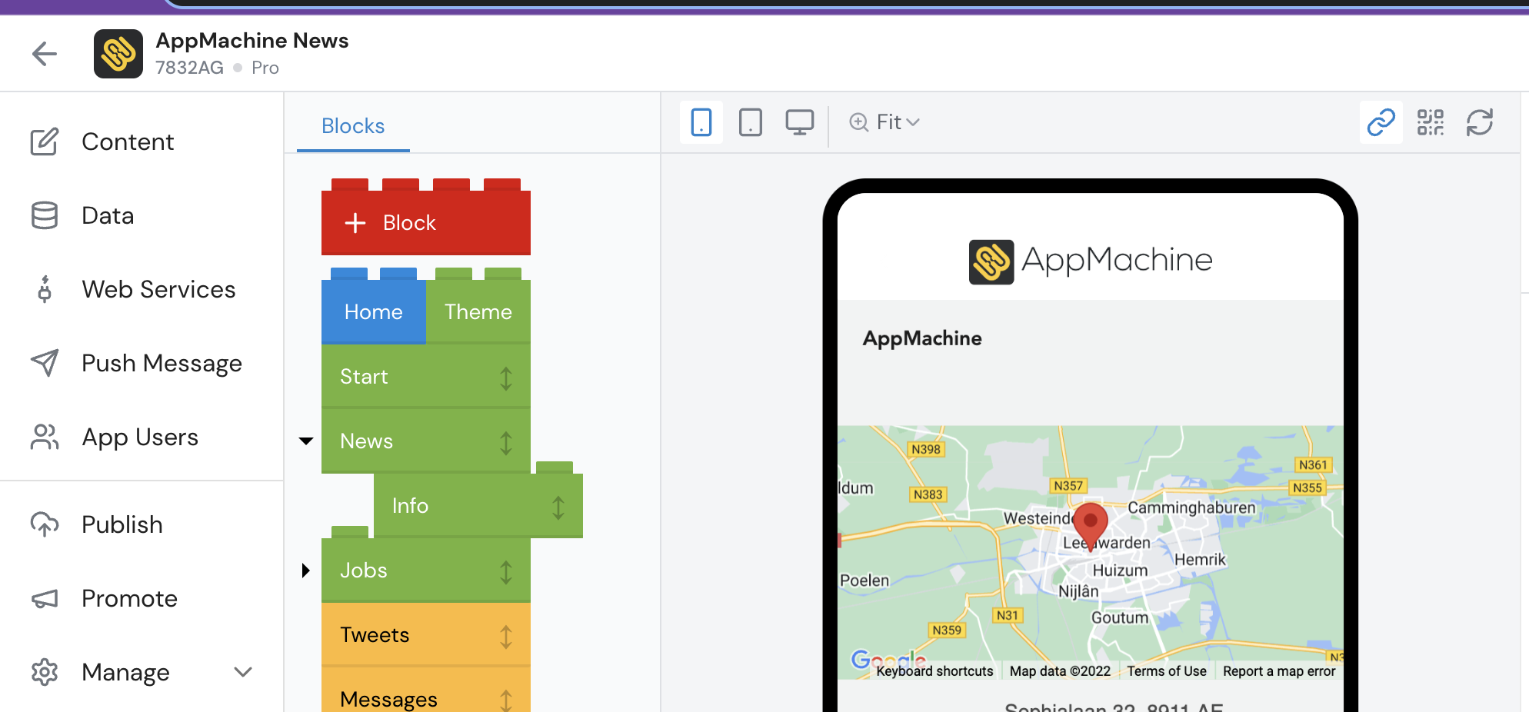Switch preview to desktop view
1529x712 pixels.
pos(800,122)
